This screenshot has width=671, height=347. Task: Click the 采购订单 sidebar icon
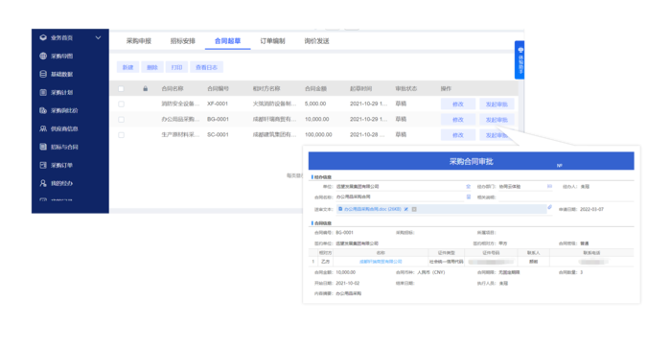click(43, 165)
